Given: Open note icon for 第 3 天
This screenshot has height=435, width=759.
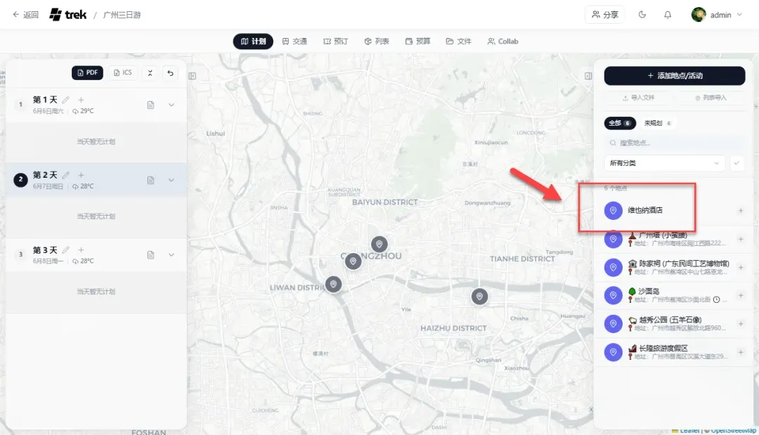Looking at the screenshot, I should [150, 255].
